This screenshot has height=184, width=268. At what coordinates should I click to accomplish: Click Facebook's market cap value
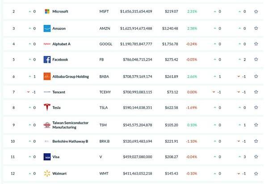(x=136, y=60)
